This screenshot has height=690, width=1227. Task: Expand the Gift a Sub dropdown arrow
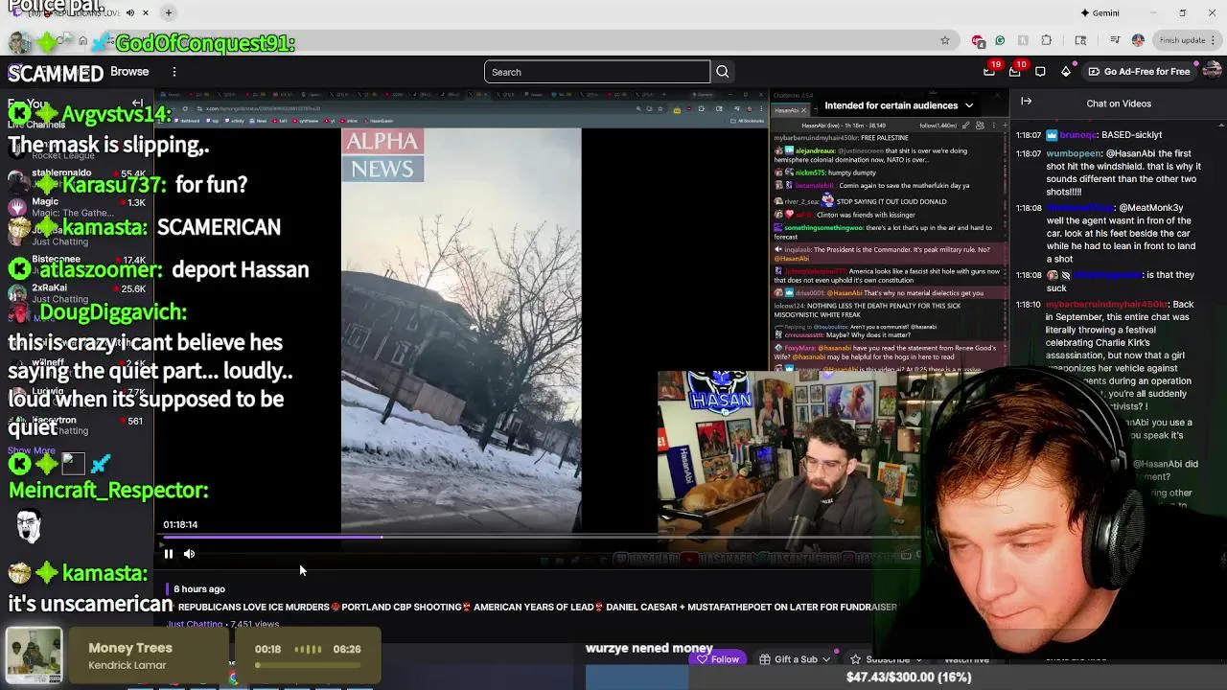coord(825,659)
